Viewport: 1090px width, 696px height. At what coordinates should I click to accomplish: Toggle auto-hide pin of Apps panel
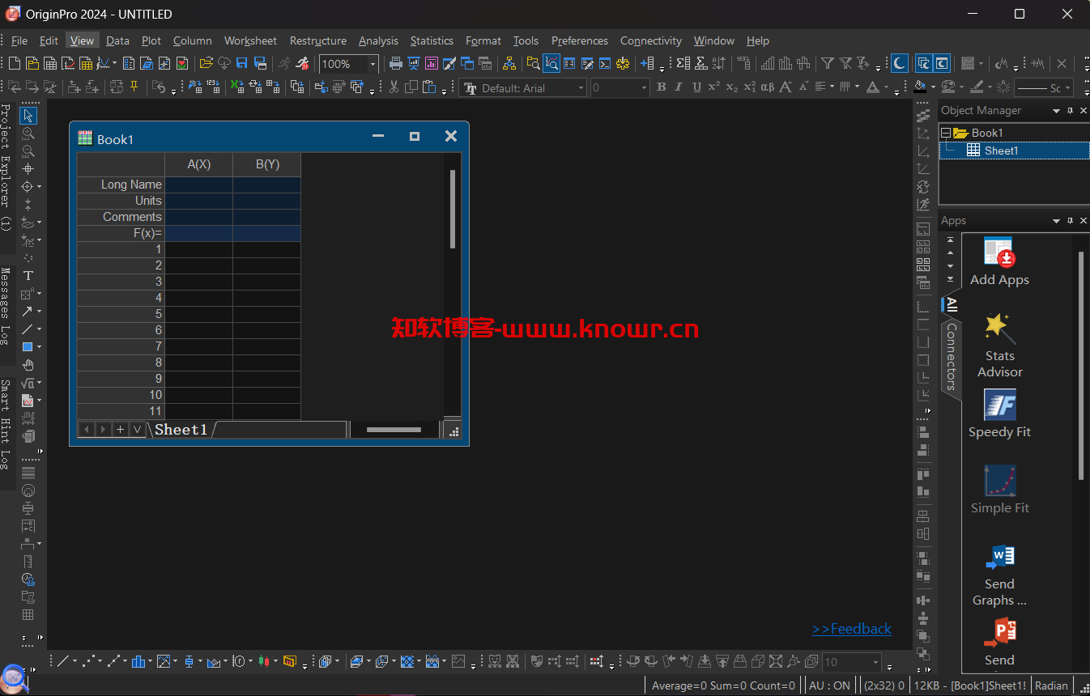click(x=1070, y=220)
